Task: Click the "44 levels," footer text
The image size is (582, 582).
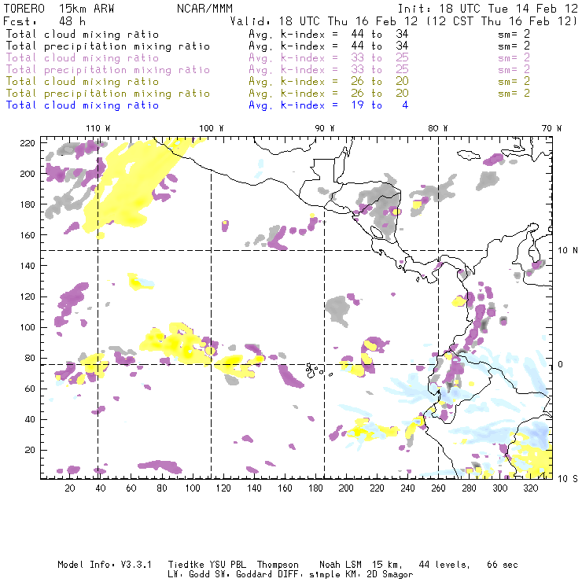Action: pyautogui.click(x=444, y=565)
